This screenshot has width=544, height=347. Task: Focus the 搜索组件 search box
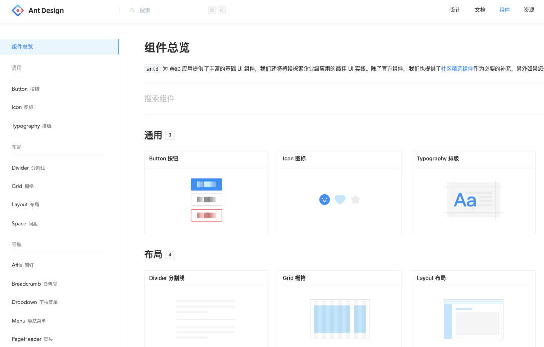coord(344,99)
